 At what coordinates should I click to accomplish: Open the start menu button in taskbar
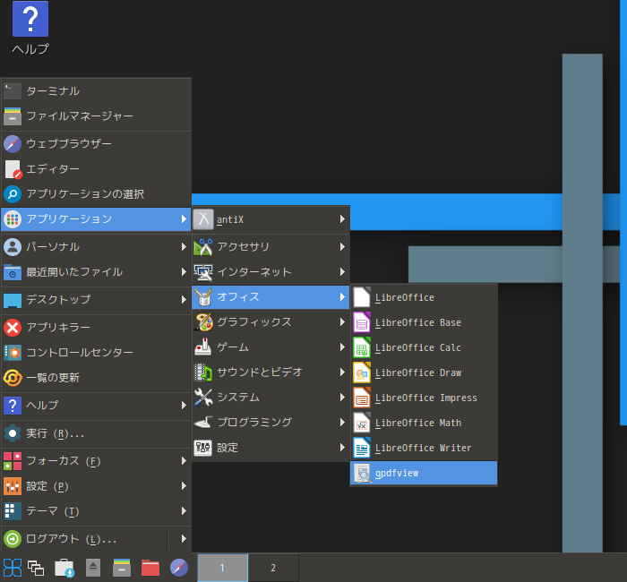click(13, 568)
